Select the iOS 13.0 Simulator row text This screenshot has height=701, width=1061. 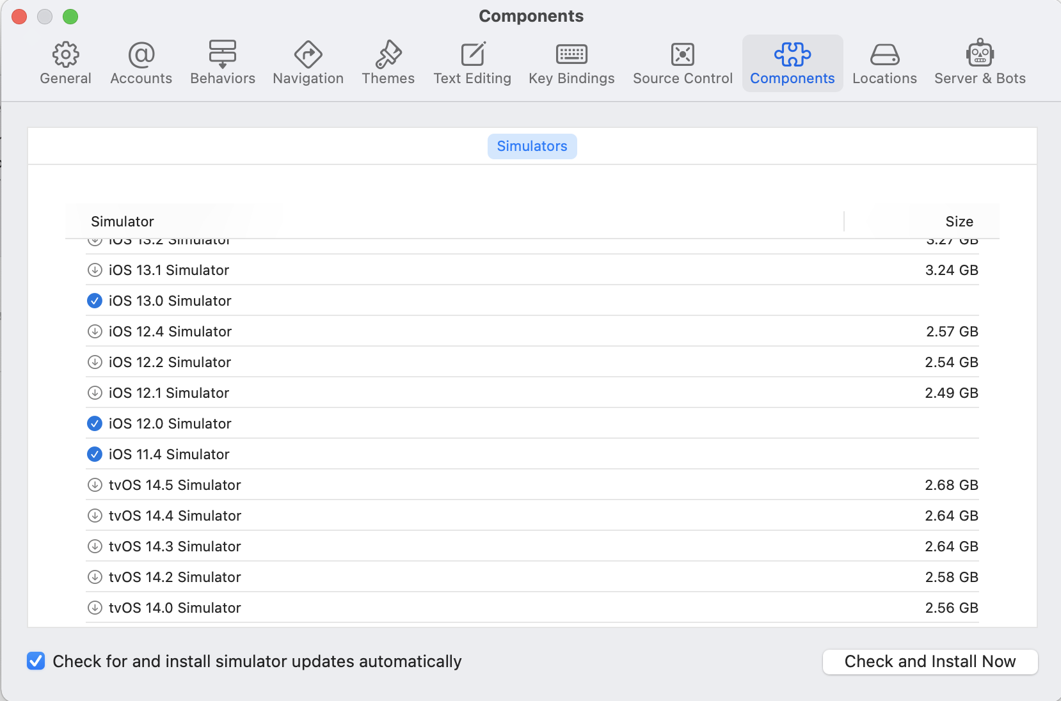[170, 301]
